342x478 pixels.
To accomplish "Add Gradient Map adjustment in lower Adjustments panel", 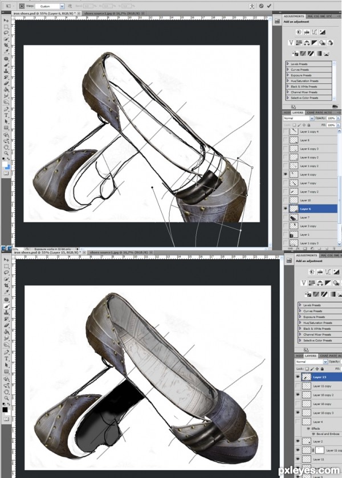I will 332,294.
